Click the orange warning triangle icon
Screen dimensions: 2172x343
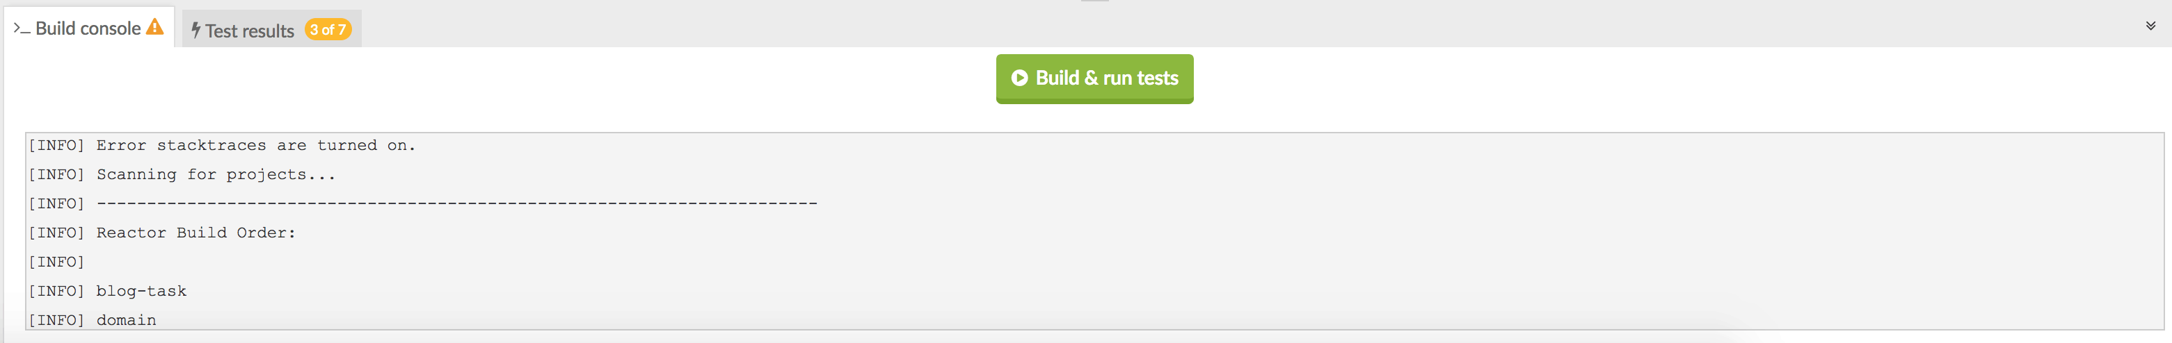(154, 28)
